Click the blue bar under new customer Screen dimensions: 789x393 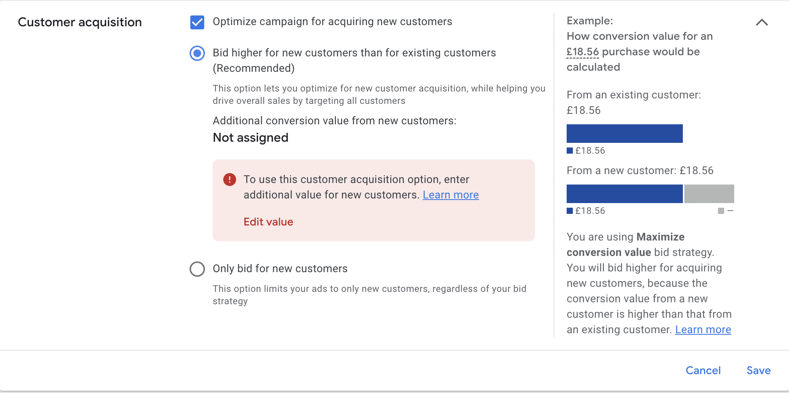pyautogui.click(x=624, y=194)
